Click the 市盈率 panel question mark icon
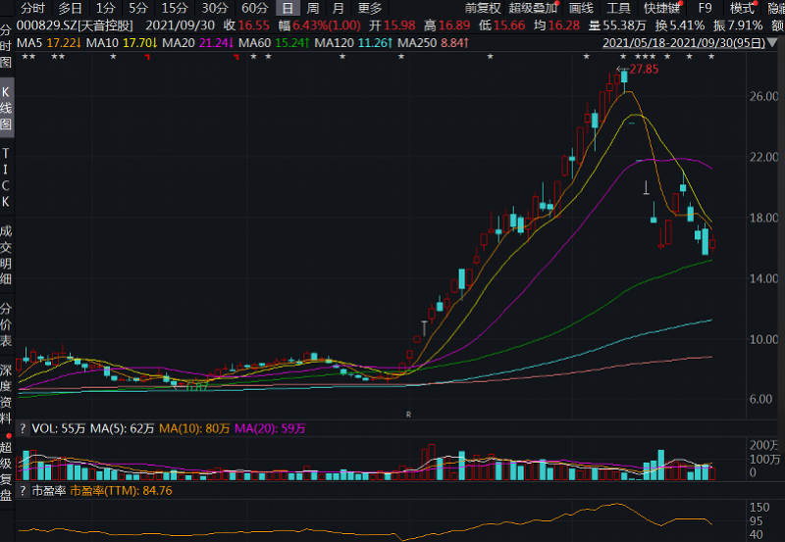This screenshot has height=542, width=785. (23, 490)
